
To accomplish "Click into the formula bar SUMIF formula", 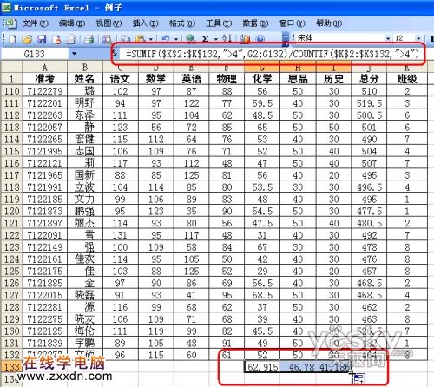I will click(273, 54).
